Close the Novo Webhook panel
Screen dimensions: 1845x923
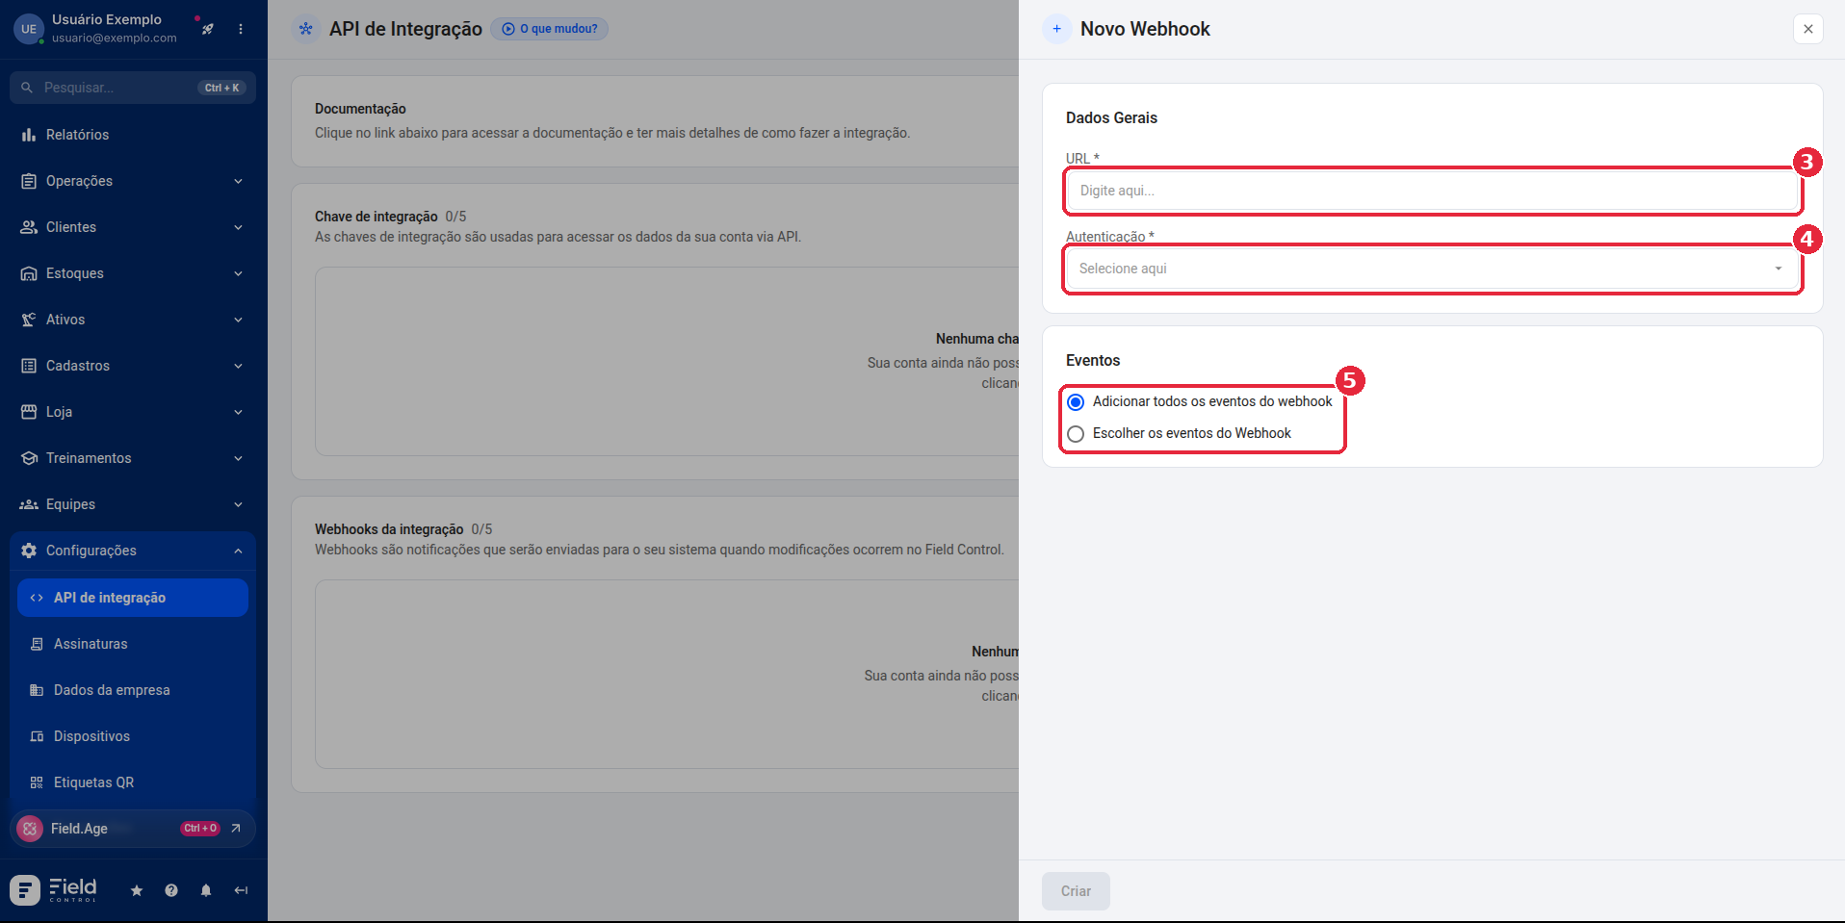pos(1808,29)
